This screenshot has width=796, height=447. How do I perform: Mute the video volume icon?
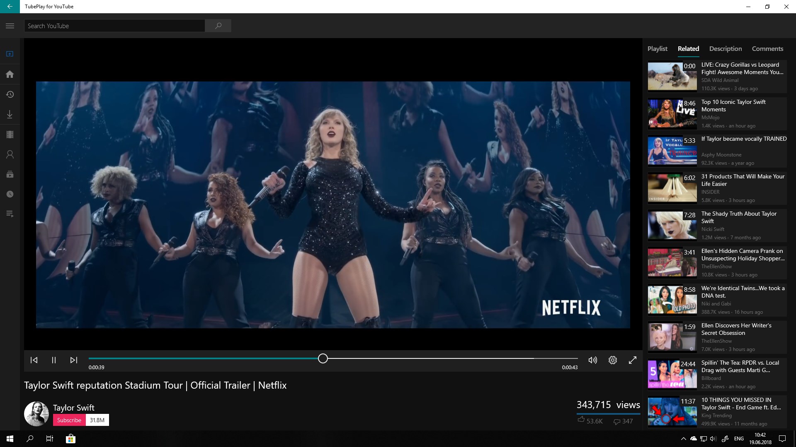(592, 360)
